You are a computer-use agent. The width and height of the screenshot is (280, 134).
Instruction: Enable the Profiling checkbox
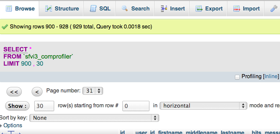coord(237,77)
